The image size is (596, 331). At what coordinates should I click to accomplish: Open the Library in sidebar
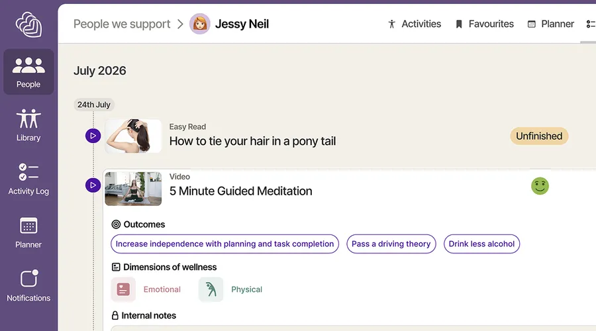28,125
